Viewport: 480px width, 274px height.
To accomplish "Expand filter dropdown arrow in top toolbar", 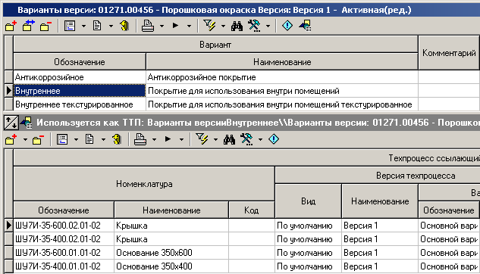I will [x=223, y=26].
